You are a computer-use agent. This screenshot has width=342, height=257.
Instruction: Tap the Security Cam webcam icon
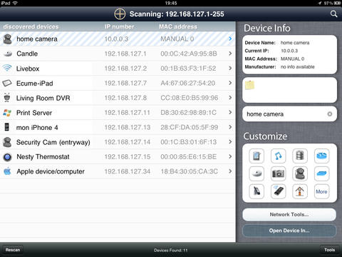[7, 142]
